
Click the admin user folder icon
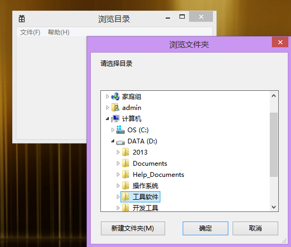click(x=115, y=108)
